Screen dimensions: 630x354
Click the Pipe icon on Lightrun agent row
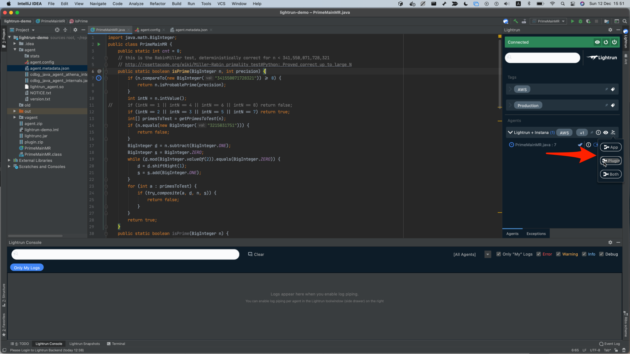(613, 132)
